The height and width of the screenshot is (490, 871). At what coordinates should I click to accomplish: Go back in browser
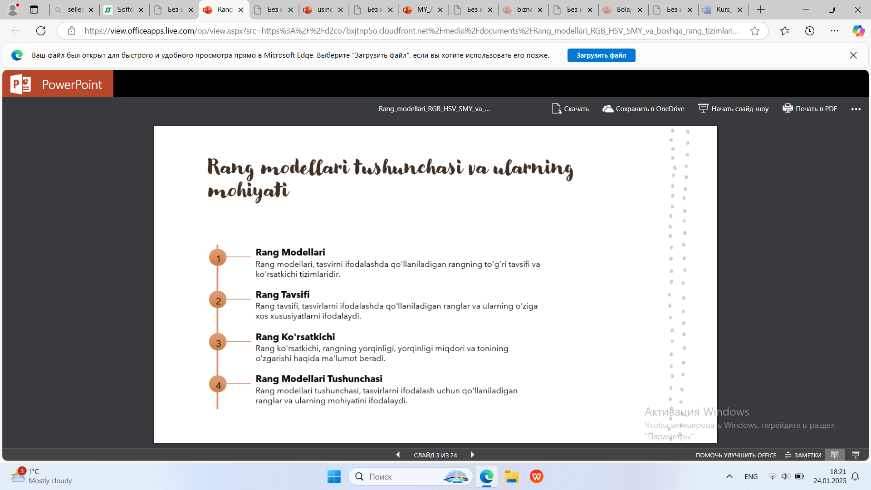click(x=16, y=31)
